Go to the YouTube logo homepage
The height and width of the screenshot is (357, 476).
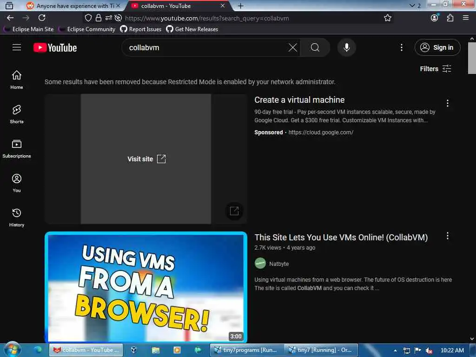click(55, 48)
